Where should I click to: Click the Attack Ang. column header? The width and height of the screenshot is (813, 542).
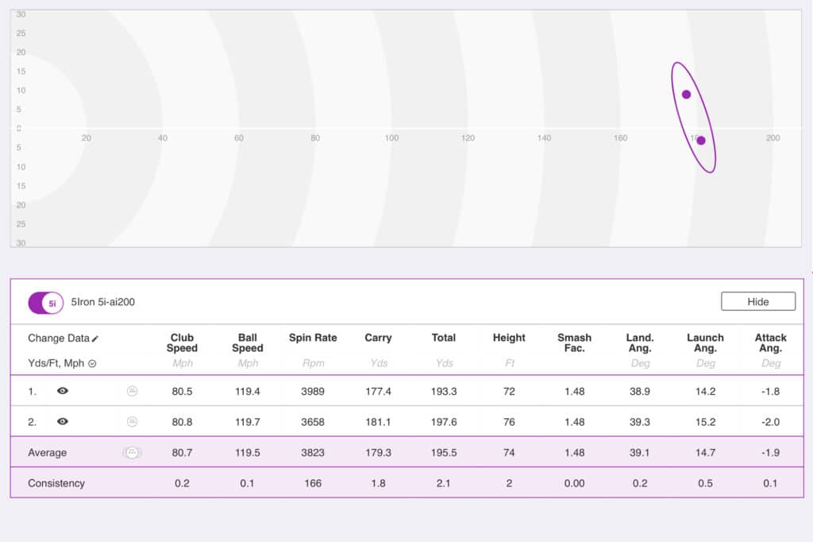(x=770, y=343)
